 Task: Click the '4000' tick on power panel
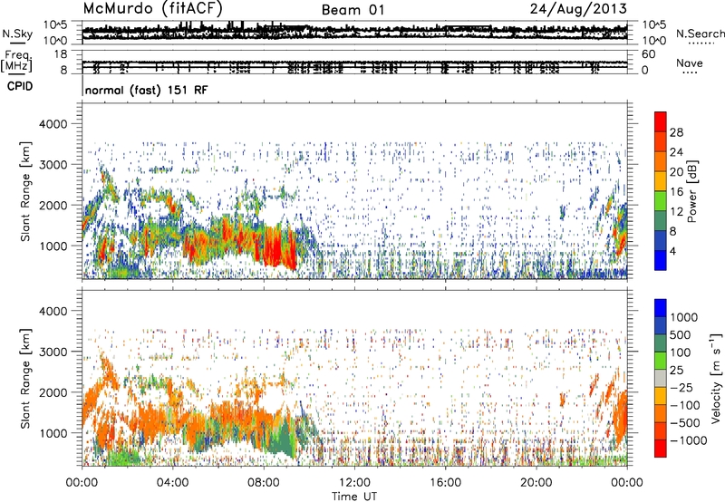pos(53,124)
